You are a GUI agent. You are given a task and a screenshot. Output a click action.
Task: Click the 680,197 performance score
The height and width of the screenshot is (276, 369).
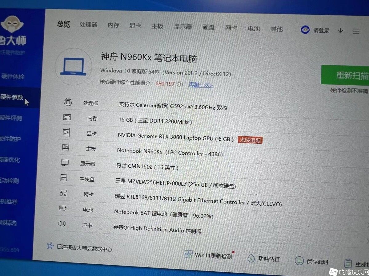[x=165, y=84]
